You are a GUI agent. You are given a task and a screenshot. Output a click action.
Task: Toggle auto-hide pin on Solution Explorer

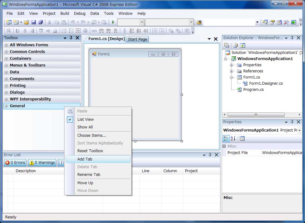(x=292, y=38)
